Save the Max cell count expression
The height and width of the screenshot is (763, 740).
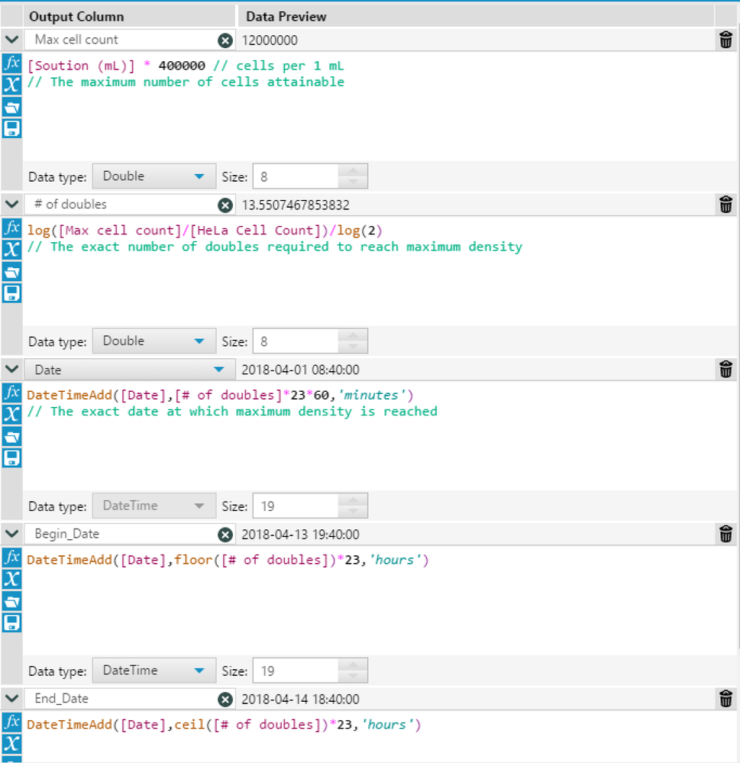11,128
